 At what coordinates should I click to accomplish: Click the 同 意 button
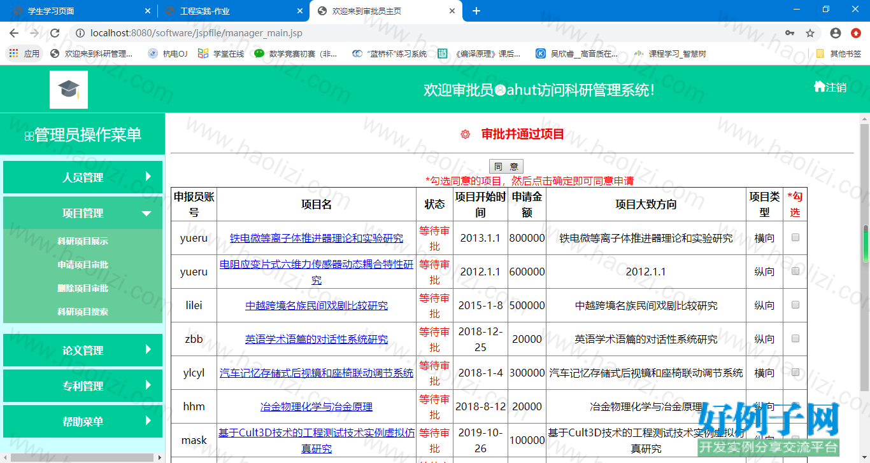click(506, 167)
